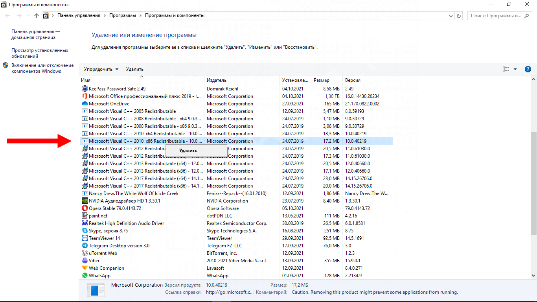
Task: Expand the view options dropdown arrow
Action: click(515, 69)
